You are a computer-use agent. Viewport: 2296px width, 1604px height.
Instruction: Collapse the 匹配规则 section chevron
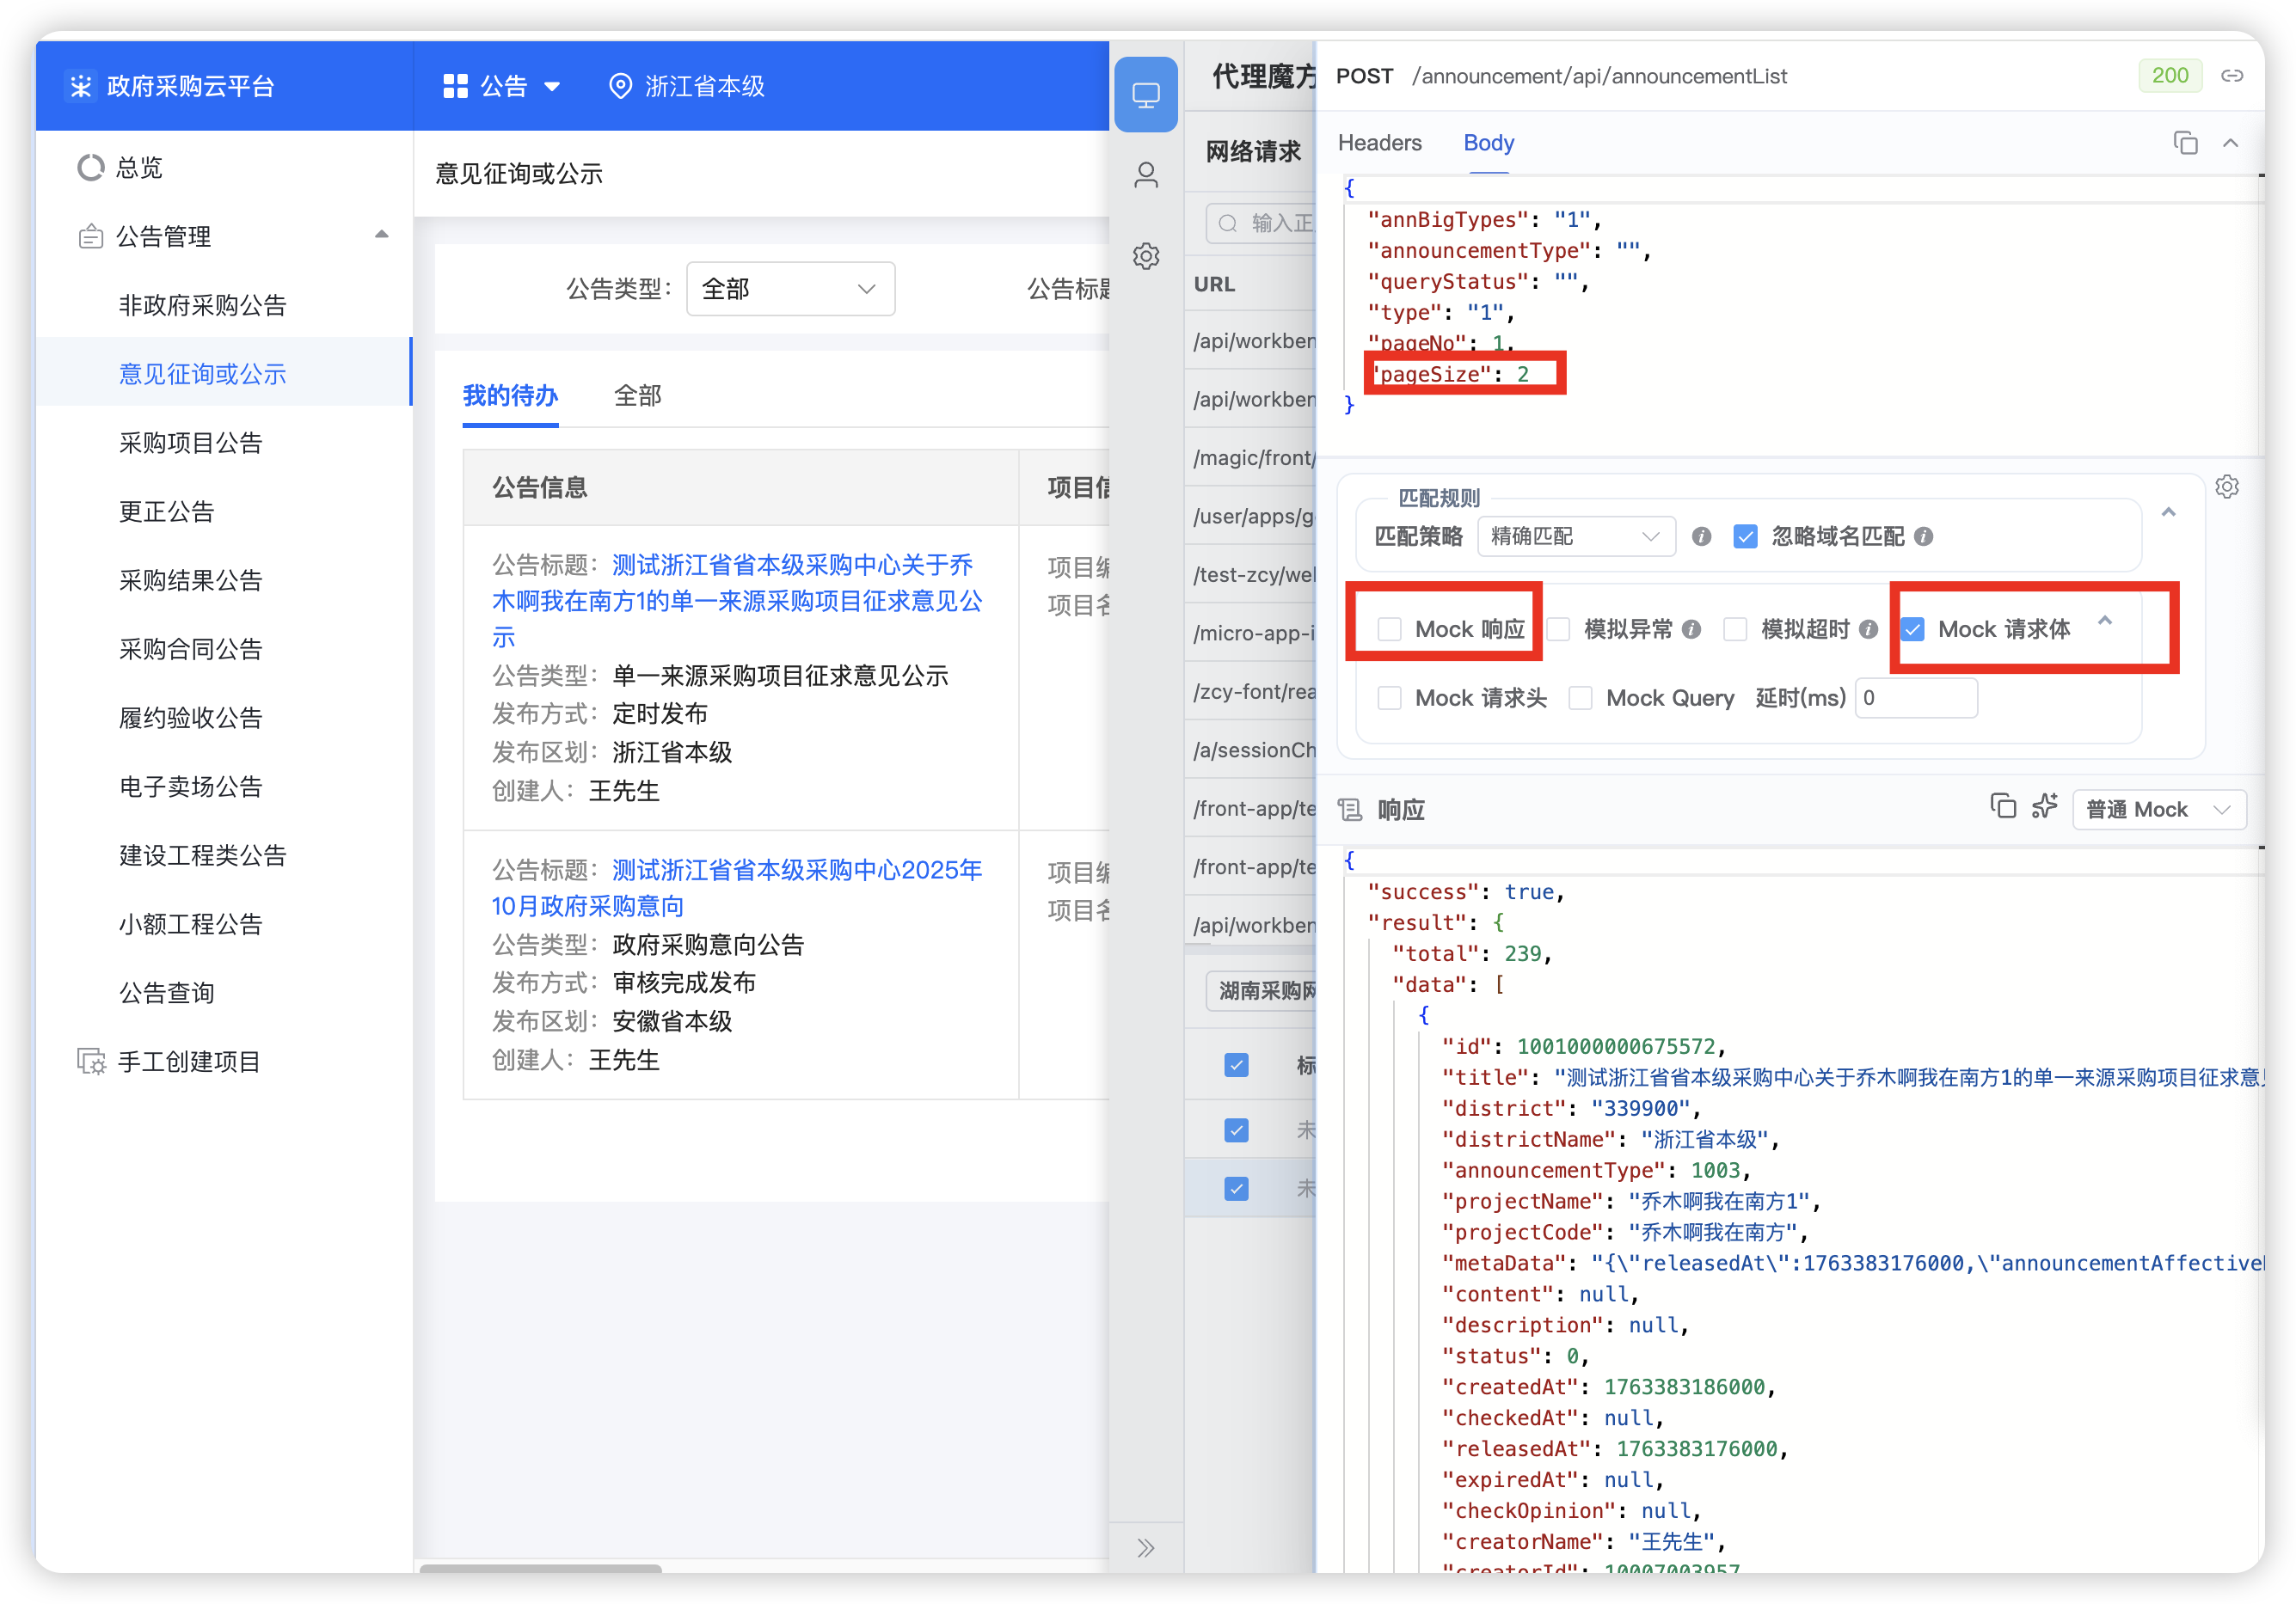2168,512
